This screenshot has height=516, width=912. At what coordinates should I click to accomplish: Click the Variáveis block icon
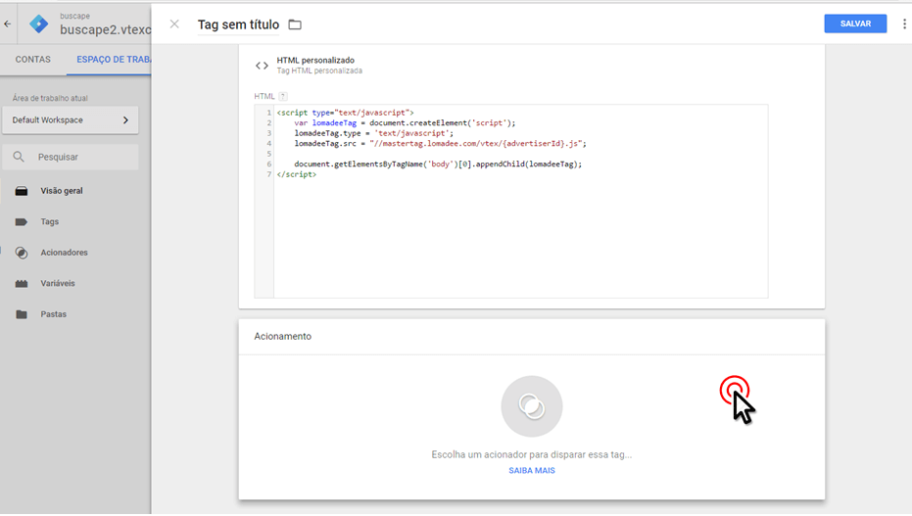[22, 283]
